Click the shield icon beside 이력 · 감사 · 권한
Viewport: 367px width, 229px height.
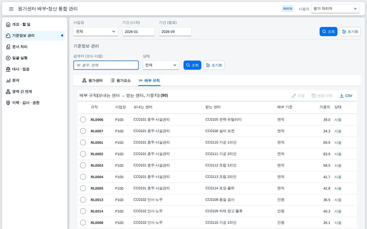click(8, 103)
